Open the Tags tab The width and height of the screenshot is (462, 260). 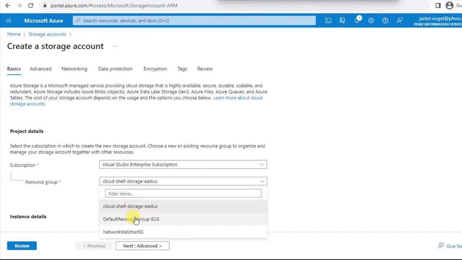click(x=182, y=69)
